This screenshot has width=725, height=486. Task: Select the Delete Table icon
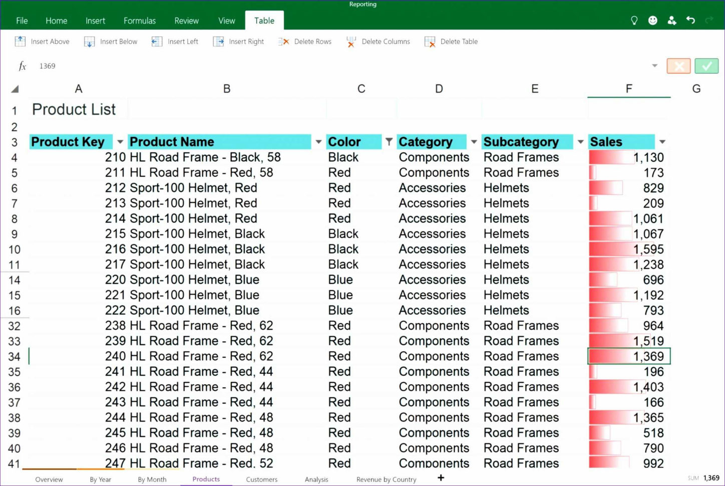(430, 42)
